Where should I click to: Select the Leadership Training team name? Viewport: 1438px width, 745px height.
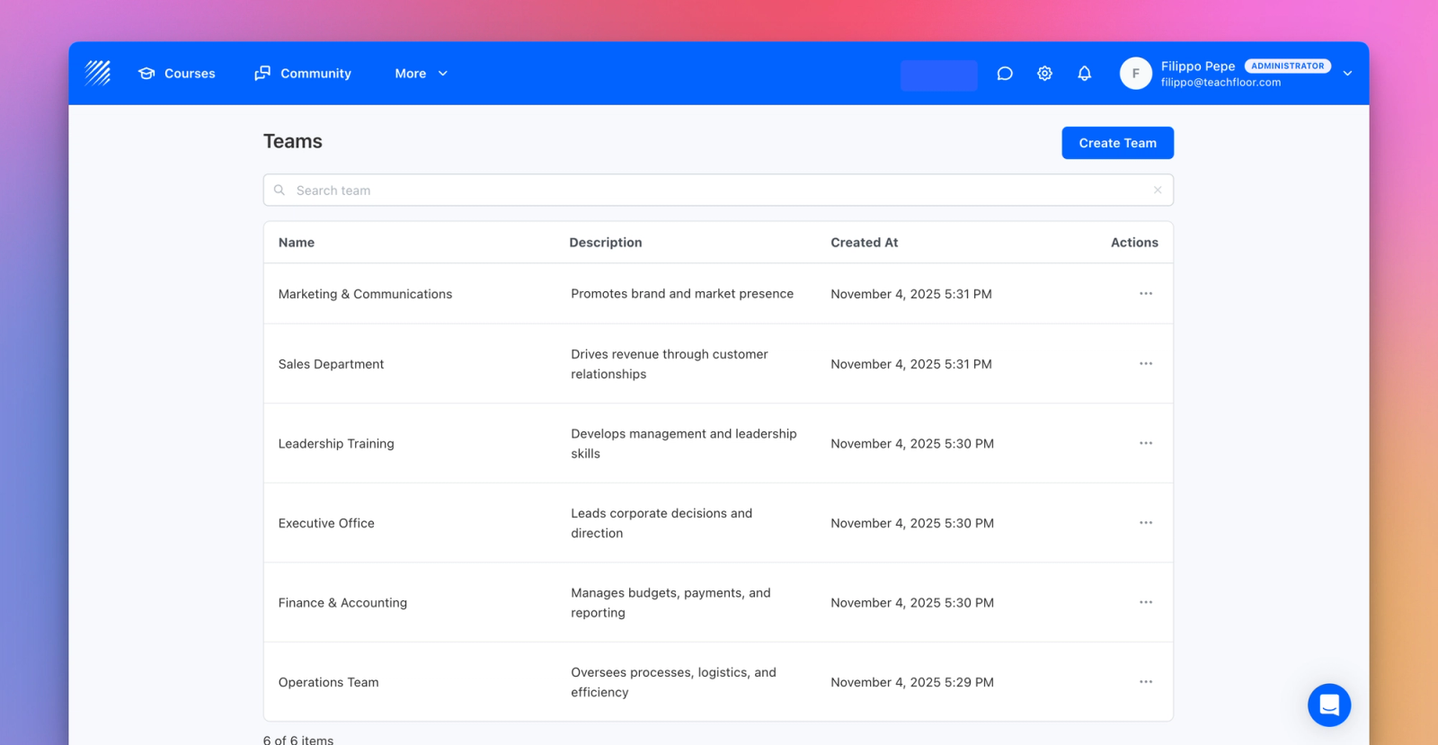coord(336,444)
